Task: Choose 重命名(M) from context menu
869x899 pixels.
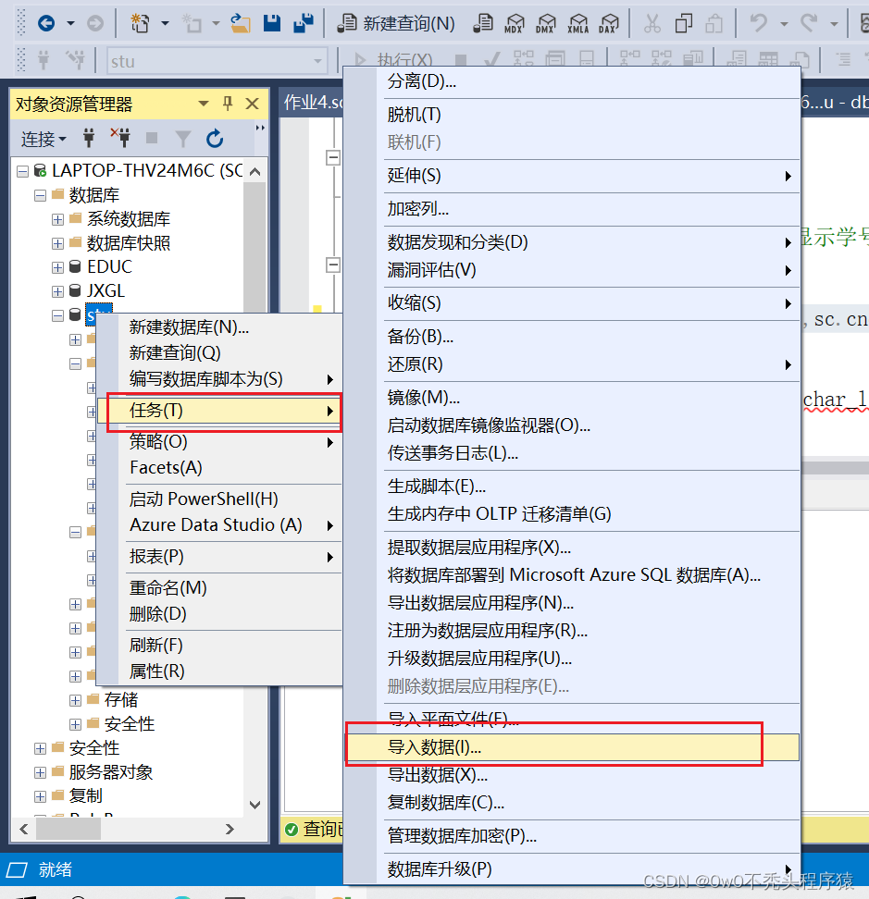Action: (x=220, y=588)
